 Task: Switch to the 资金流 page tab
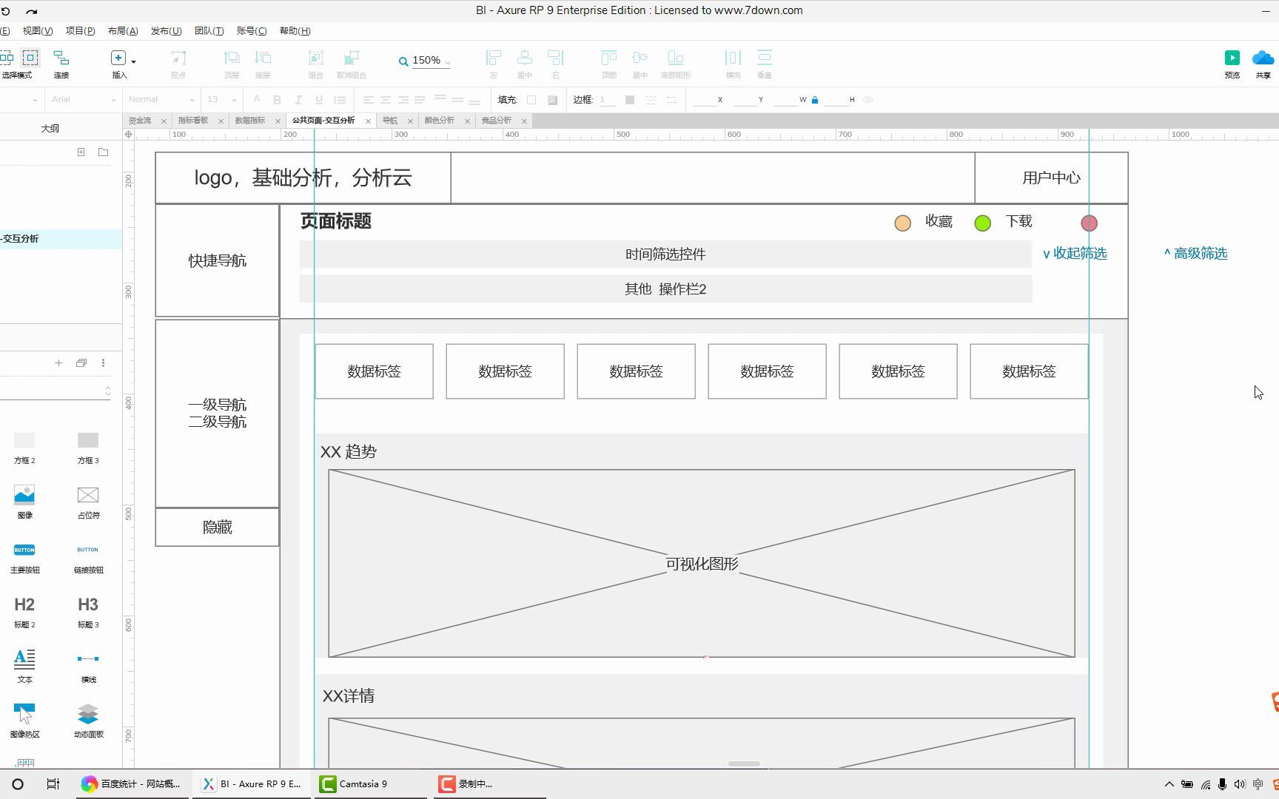tap(140, 121)
